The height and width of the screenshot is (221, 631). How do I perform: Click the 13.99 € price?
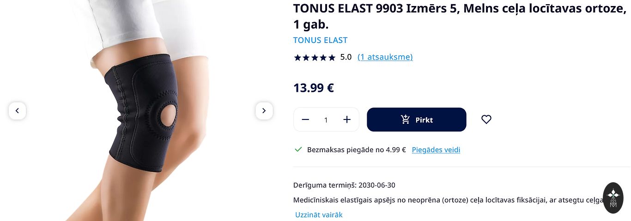pos(313,88)
